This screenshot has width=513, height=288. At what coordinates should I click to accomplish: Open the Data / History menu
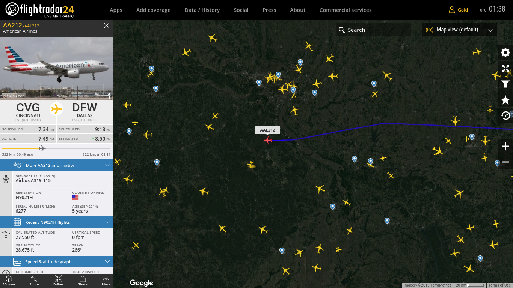click(x=202, y=10)
